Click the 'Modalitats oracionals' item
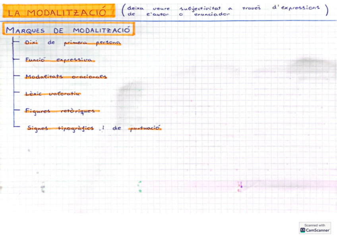The height and width of the screenshot is (238, 337). click(66, 76)
